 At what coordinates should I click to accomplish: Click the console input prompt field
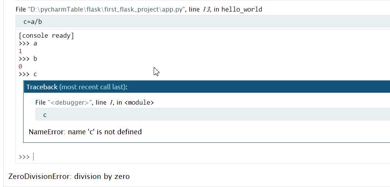coord(212,157)
